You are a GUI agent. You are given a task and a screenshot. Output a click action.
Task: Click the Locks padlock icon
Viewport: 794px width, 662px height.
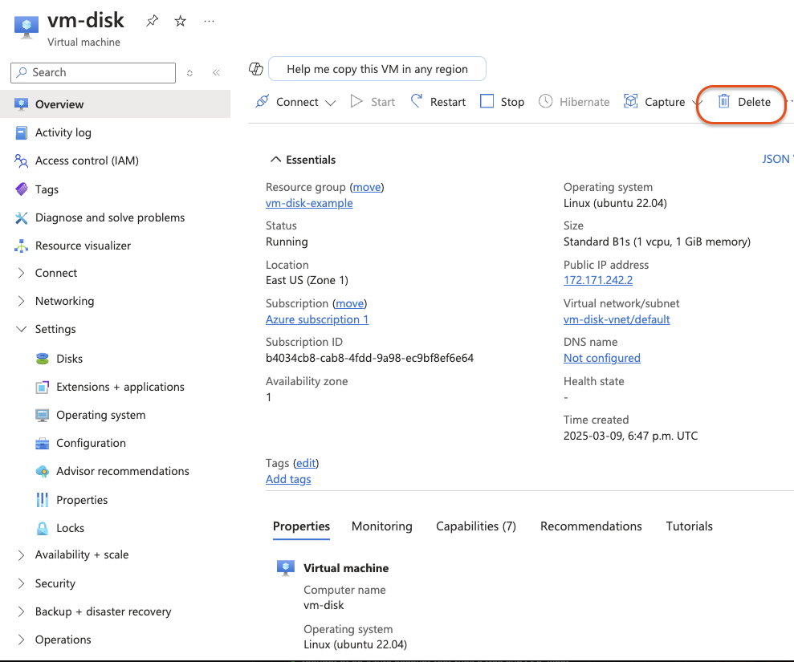(43, 528)
